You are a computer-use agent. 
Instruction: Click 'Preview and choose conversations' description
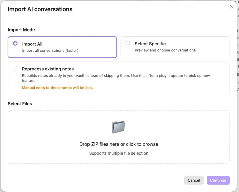[165, 50]
